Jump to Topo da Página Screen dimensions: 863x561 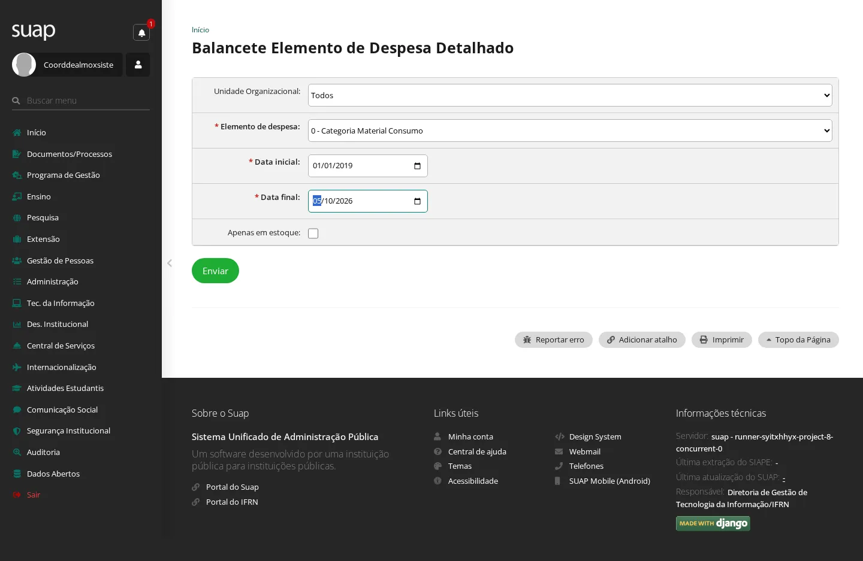(798, 339)
